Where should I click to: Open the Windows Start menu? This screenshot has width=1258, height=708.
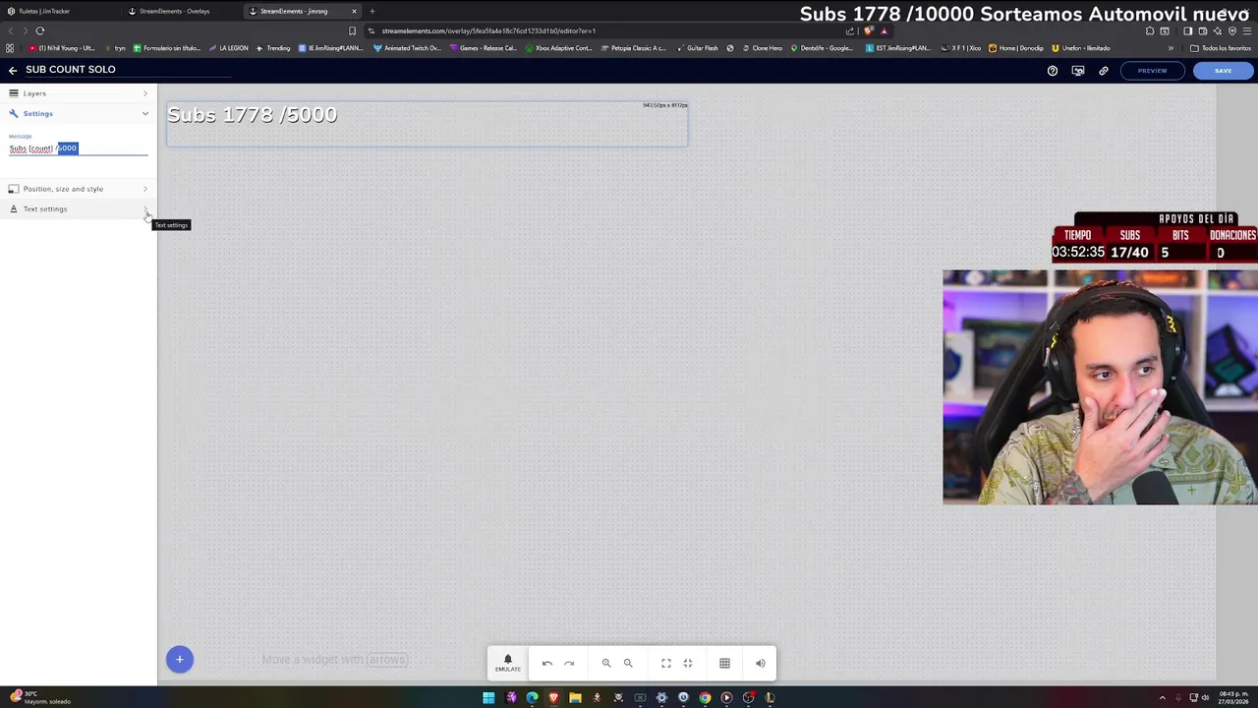click(x=488, y=698)
